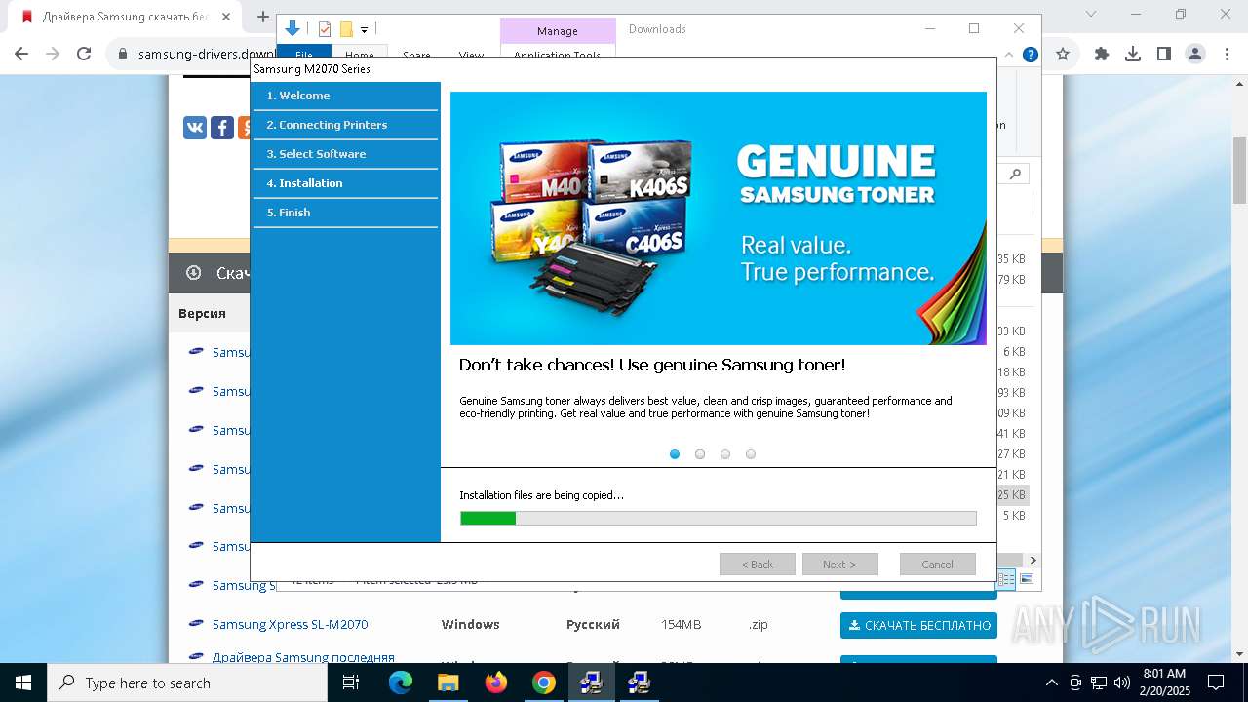This screenshot has width=1248, height=702.
Task: Switch to Chrome on the taskbar
Action: (544, 682)
